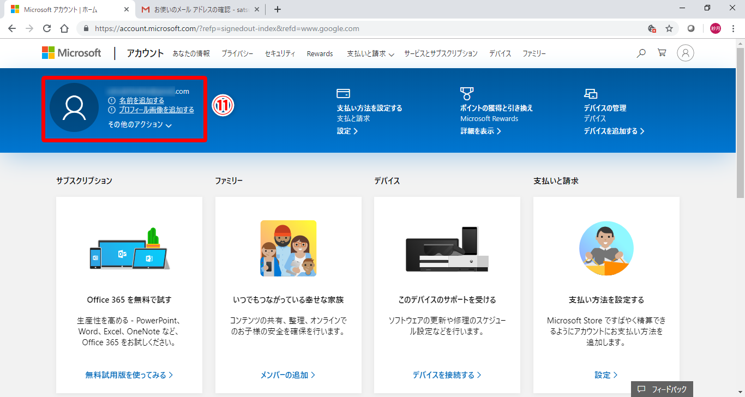This screenshot has height=397, width=745.
Task: Open セキュリティ in the nav bar
Action: point(280,53)
